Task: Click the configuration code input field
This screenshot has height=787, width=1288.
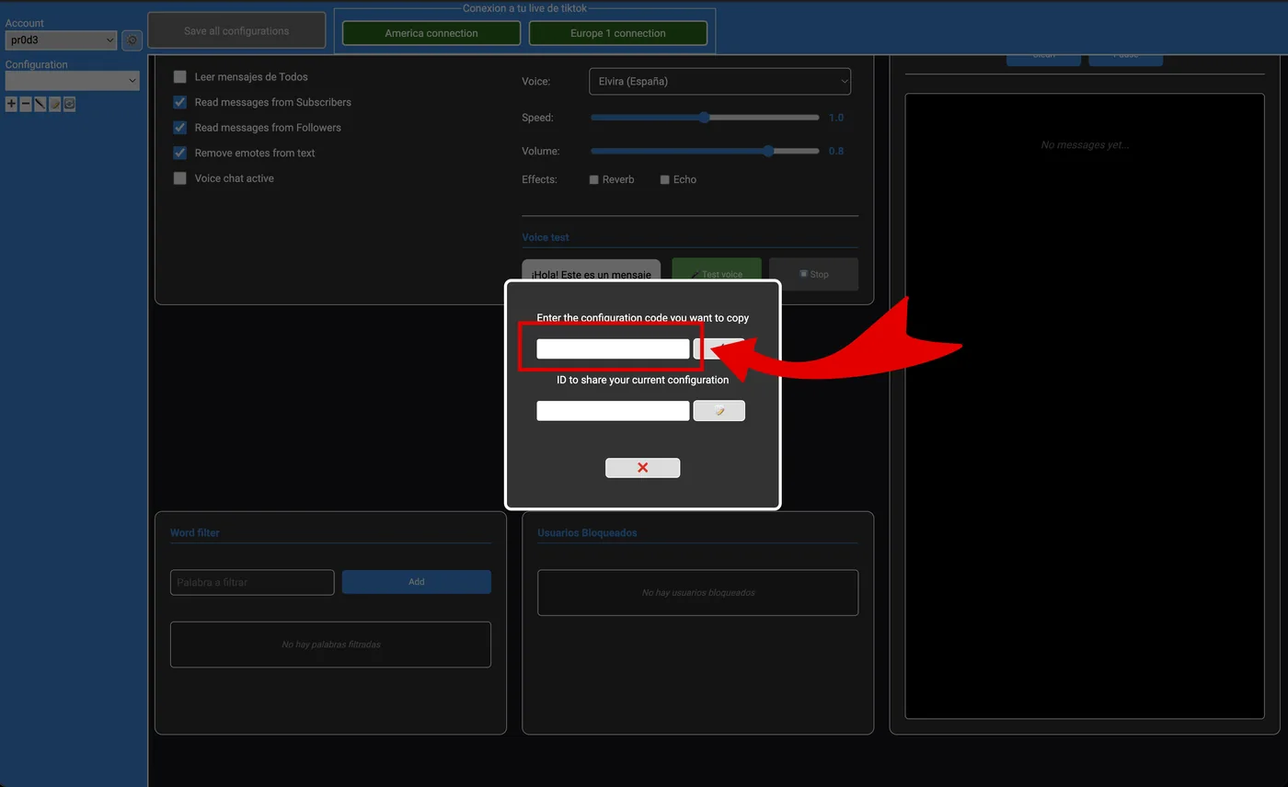Action: [613, 349]
